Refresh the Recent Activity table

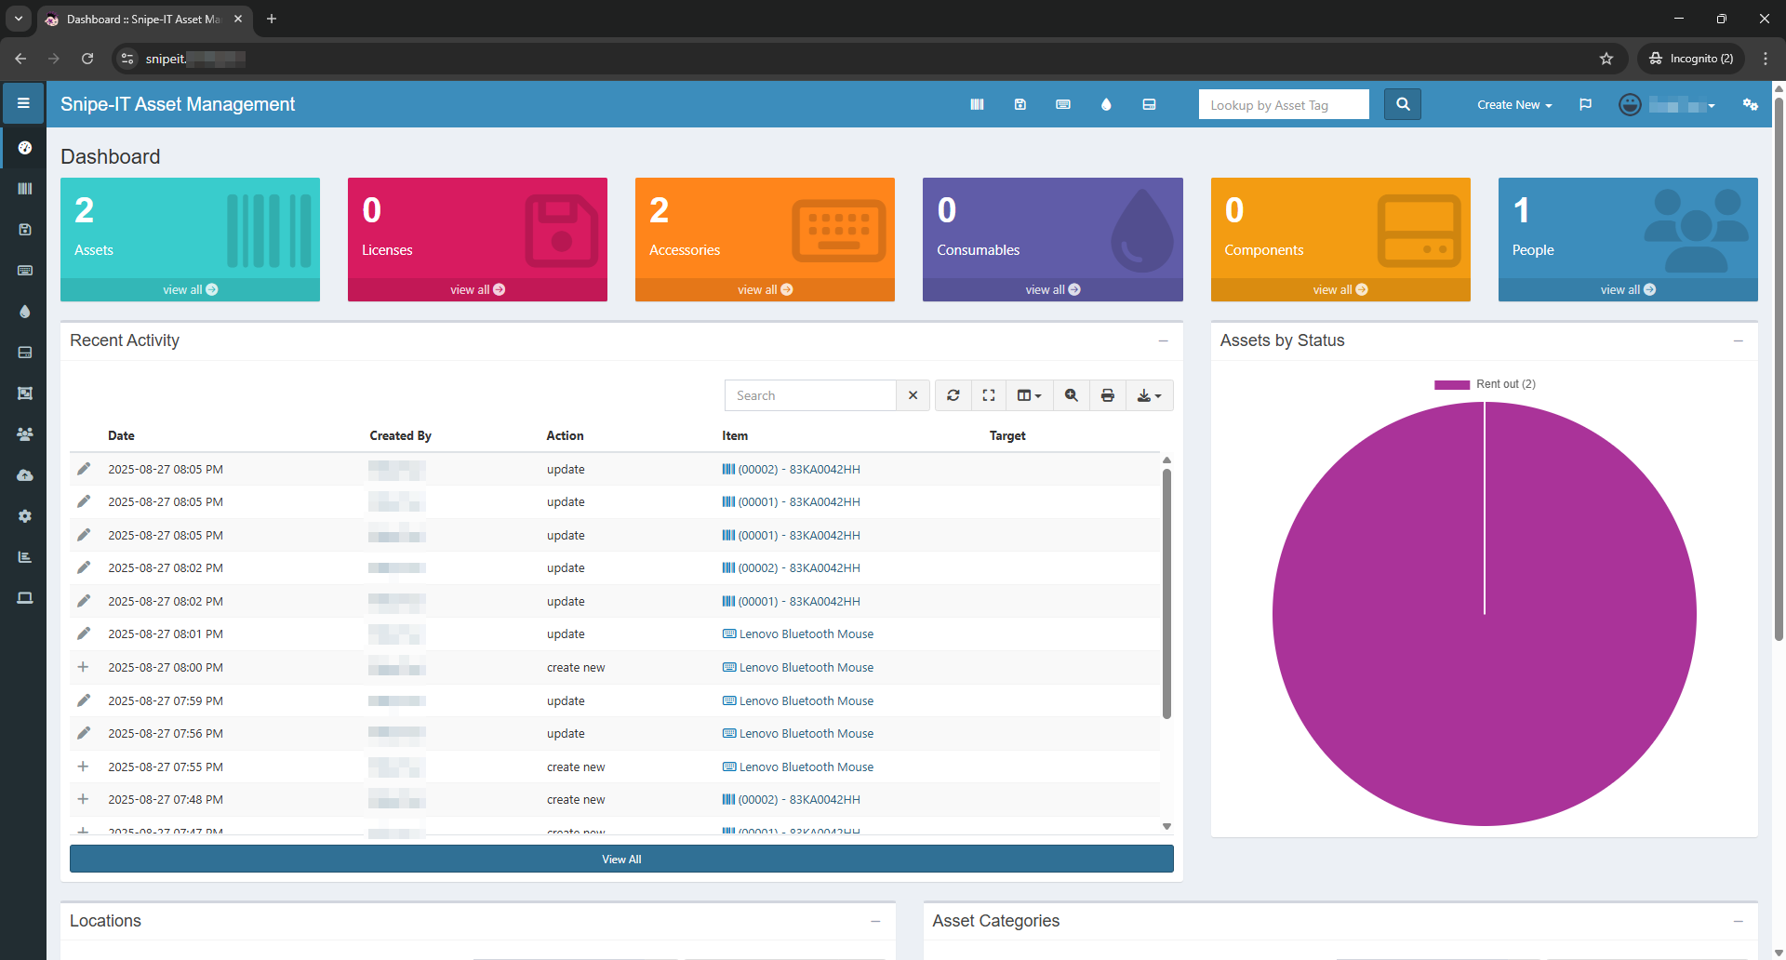[953, 395]
